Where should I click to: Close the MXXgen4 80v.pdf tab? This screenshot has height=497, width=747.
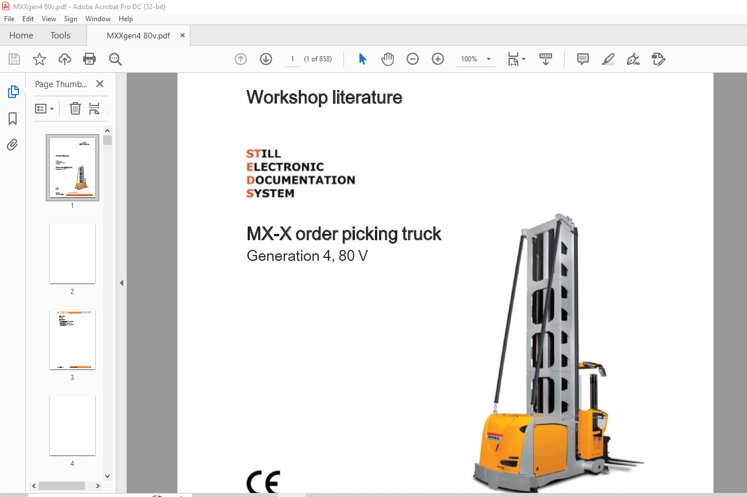click(182, 36)
